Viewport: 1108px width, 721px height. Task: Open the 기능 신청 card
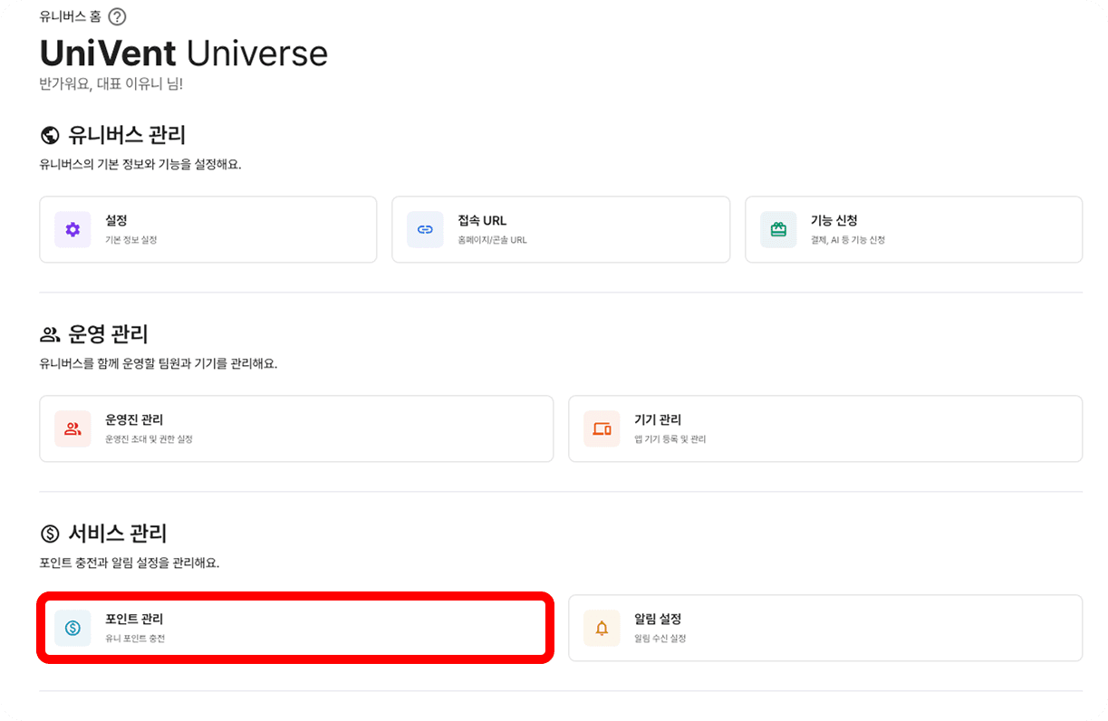coord(912,229)
